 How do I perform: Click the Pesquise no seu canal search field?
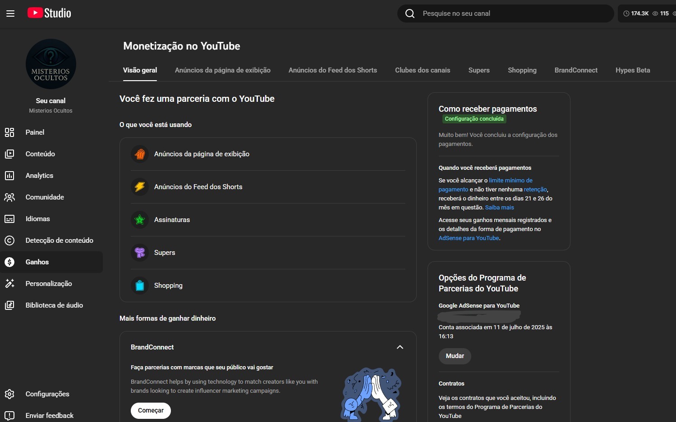click(x=505, y=14)
